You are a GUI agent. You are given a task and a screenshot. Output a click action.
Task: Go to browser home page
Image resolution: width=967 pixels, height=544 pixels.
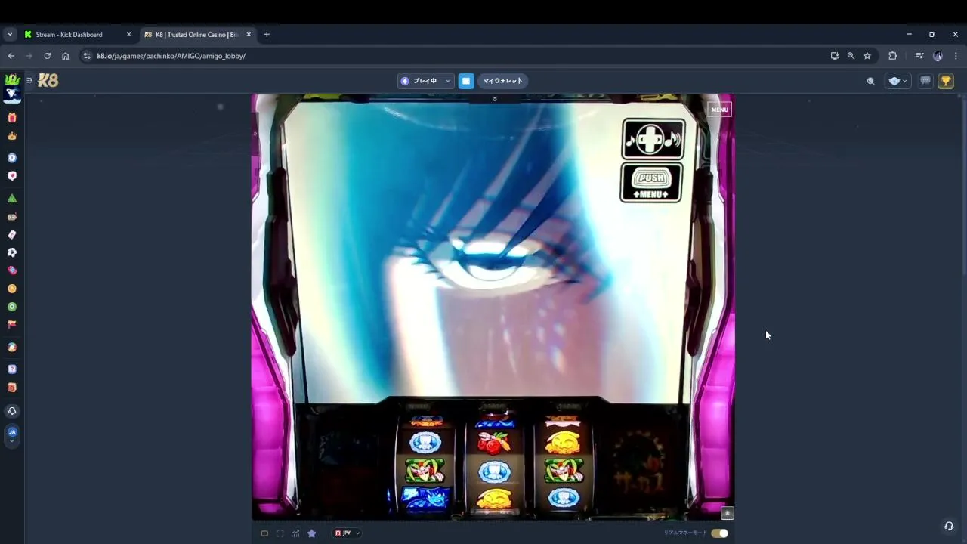point(65,56)
